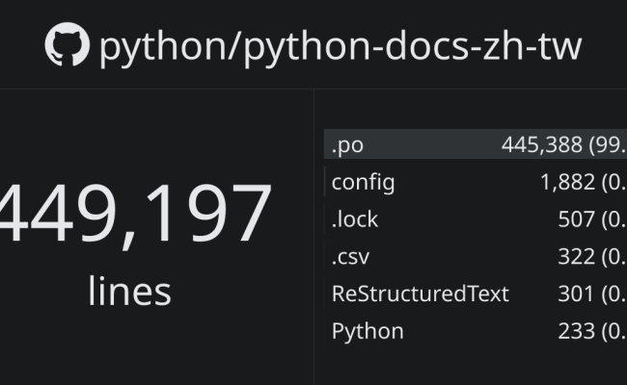Select the ReStructuredText language row
Viewport: 627px width, 385px height.
(476, 294)
